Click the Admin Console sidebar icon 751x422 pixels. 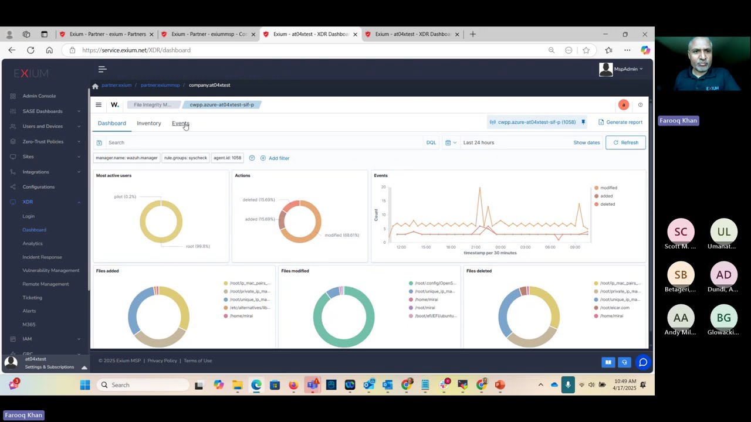13,96
